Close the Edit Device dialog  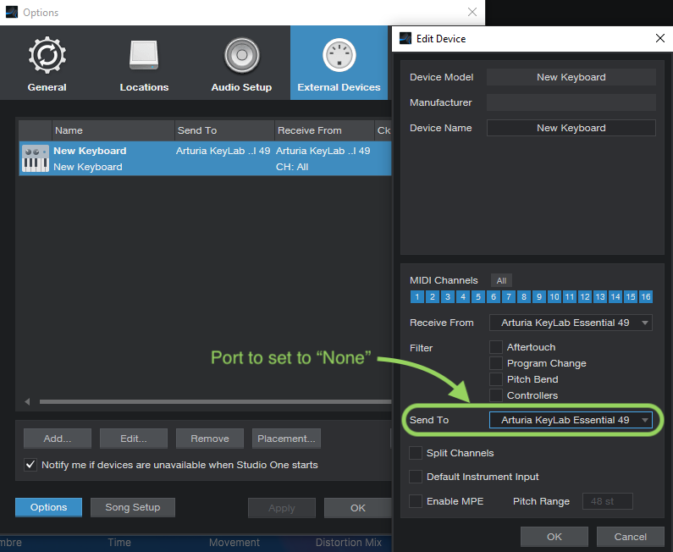[x=660, y=39]
